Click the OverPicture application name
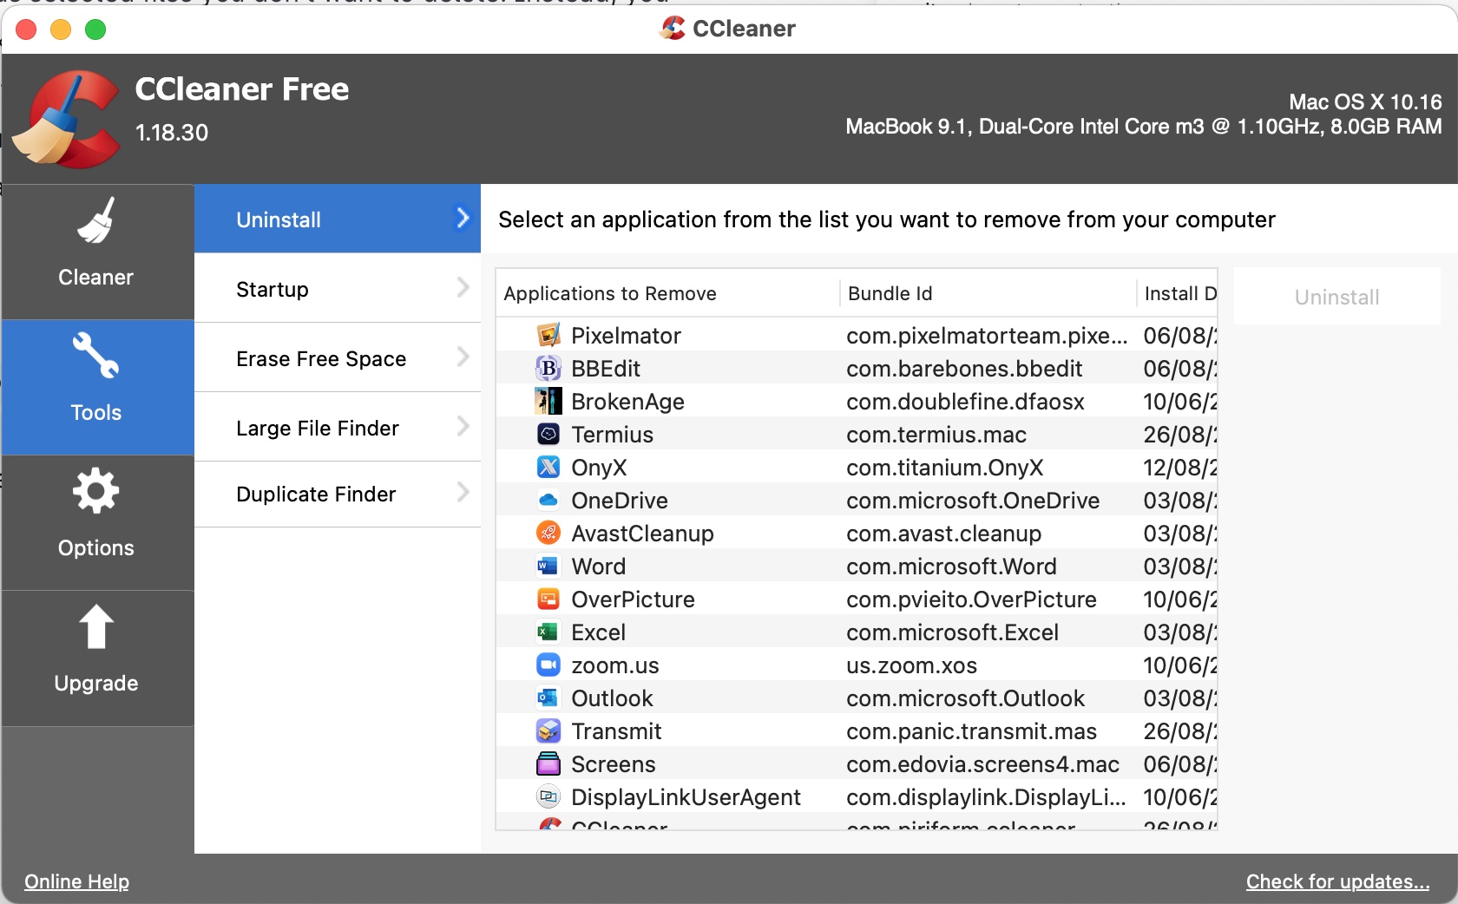Image resolution: width=1458 pixels, height=904 pixels. pyautogui.click(x=633, y=599)
